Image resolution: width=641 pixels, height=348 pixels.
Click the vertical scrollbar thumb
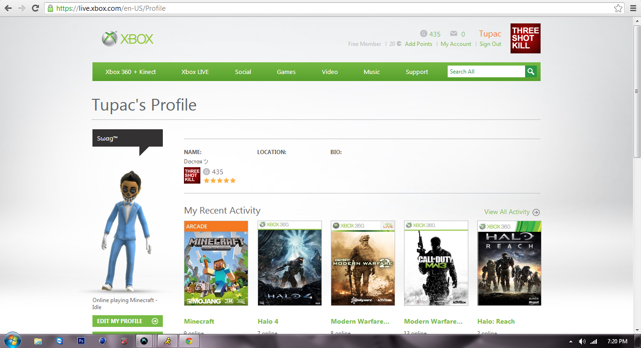[637, 91]
